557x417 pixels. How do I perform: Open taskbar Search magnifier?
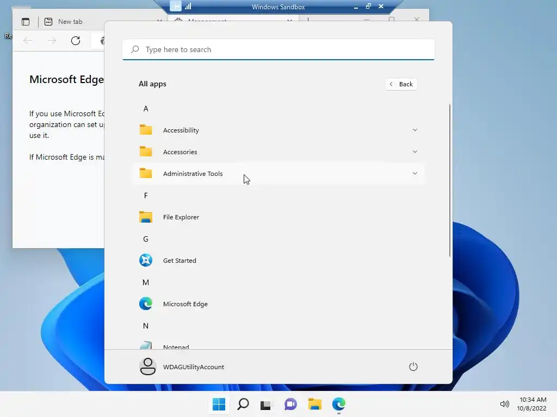pos(243,404)
